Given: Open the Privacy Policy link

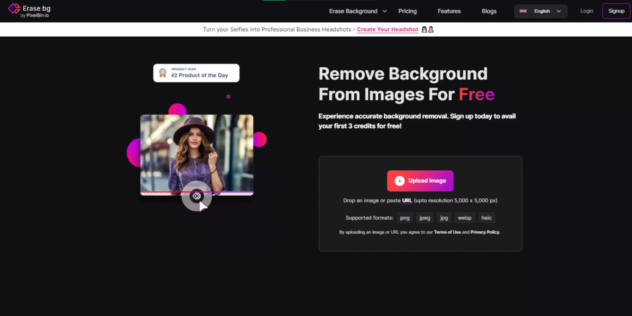Looking at the screenshot, I should click(x=485, y=232).
